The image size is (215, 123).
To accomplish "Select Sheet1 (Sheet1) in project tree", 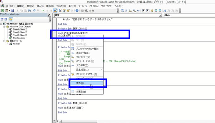I will point(20,29).
